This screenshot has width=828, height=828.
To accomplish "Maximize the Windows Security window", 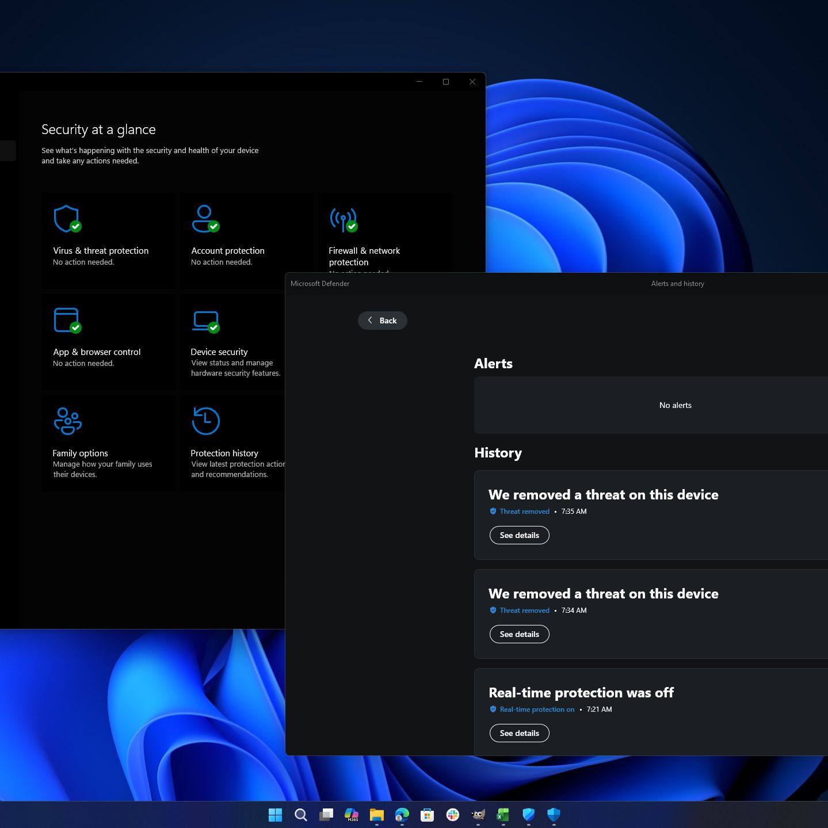I will (x=446, y=82).
